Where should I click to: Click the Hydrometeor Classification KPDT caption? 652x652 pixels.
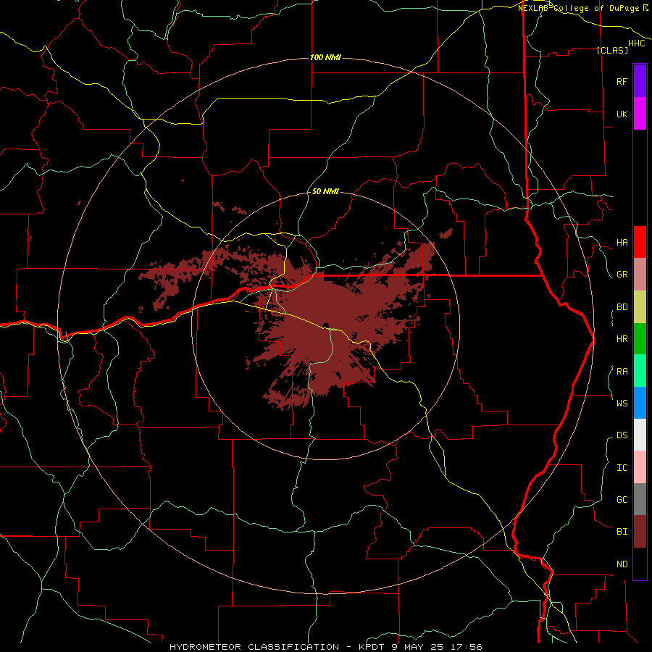326,647
